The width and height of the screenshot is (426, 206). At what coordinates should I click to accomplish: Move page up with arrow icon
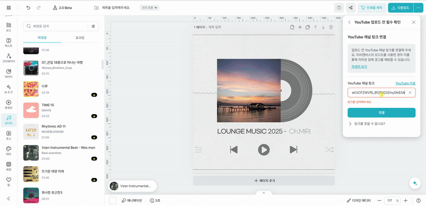click(x=315, y=27)
